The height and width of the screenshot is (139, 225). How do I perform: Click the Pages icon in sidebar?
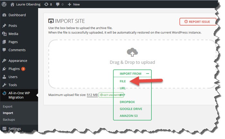click(4, 42)
